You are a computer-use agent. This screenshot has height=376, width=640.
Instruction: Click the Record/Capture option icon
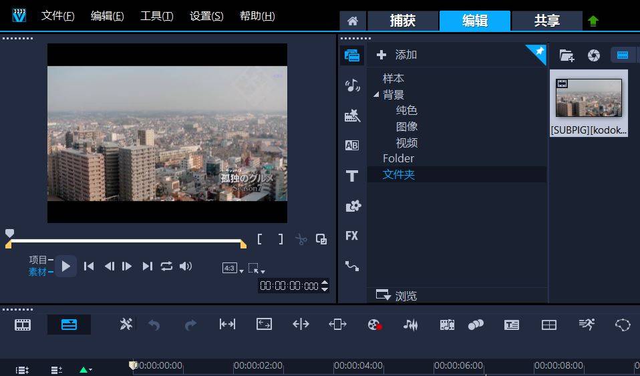374,325
